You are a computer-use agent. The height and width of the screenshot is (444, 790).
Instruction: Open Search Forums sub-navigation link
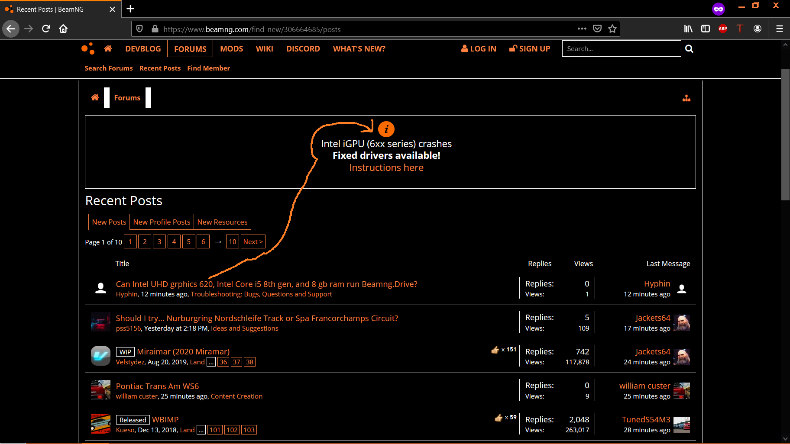[x=109, y=68]
